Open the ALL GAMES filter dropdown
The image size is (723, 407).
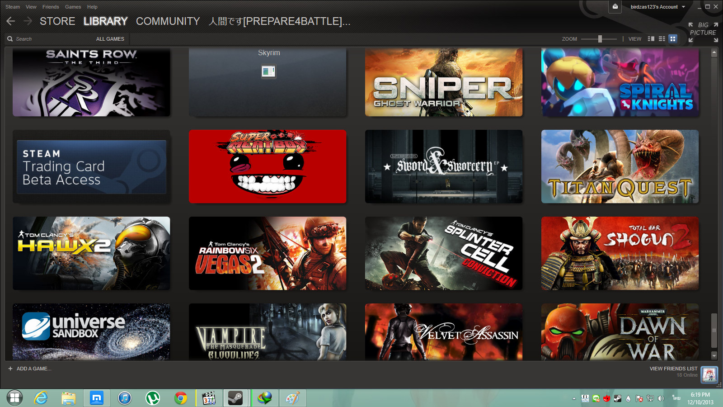tap(110, 39)
